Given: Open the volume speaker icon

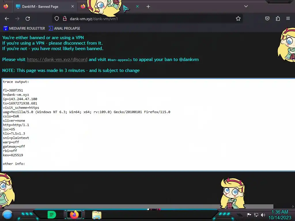Looking at the screenshot, I should pyautogui.click(x=263, y=215).
